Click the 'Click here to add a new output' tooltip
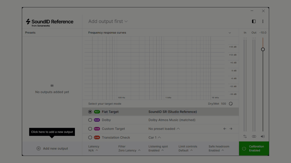Viewport: 291px width, 163px height. pyautogui.click(x=52, y=132)
